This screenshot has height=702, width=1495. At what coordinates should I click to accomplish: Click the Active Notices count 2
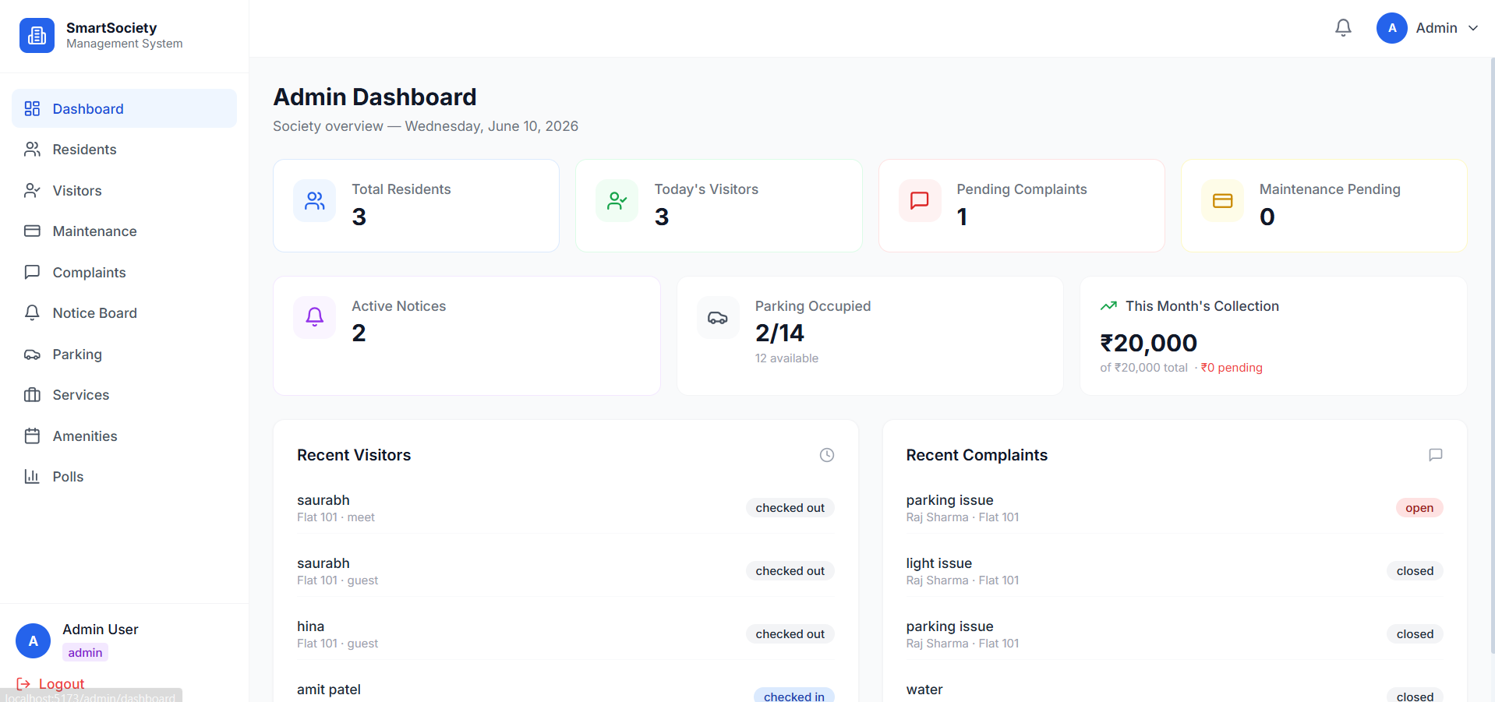point(359,333)
